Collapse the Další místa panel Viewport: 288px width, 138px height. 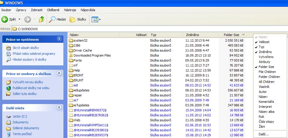pos(60,108)
